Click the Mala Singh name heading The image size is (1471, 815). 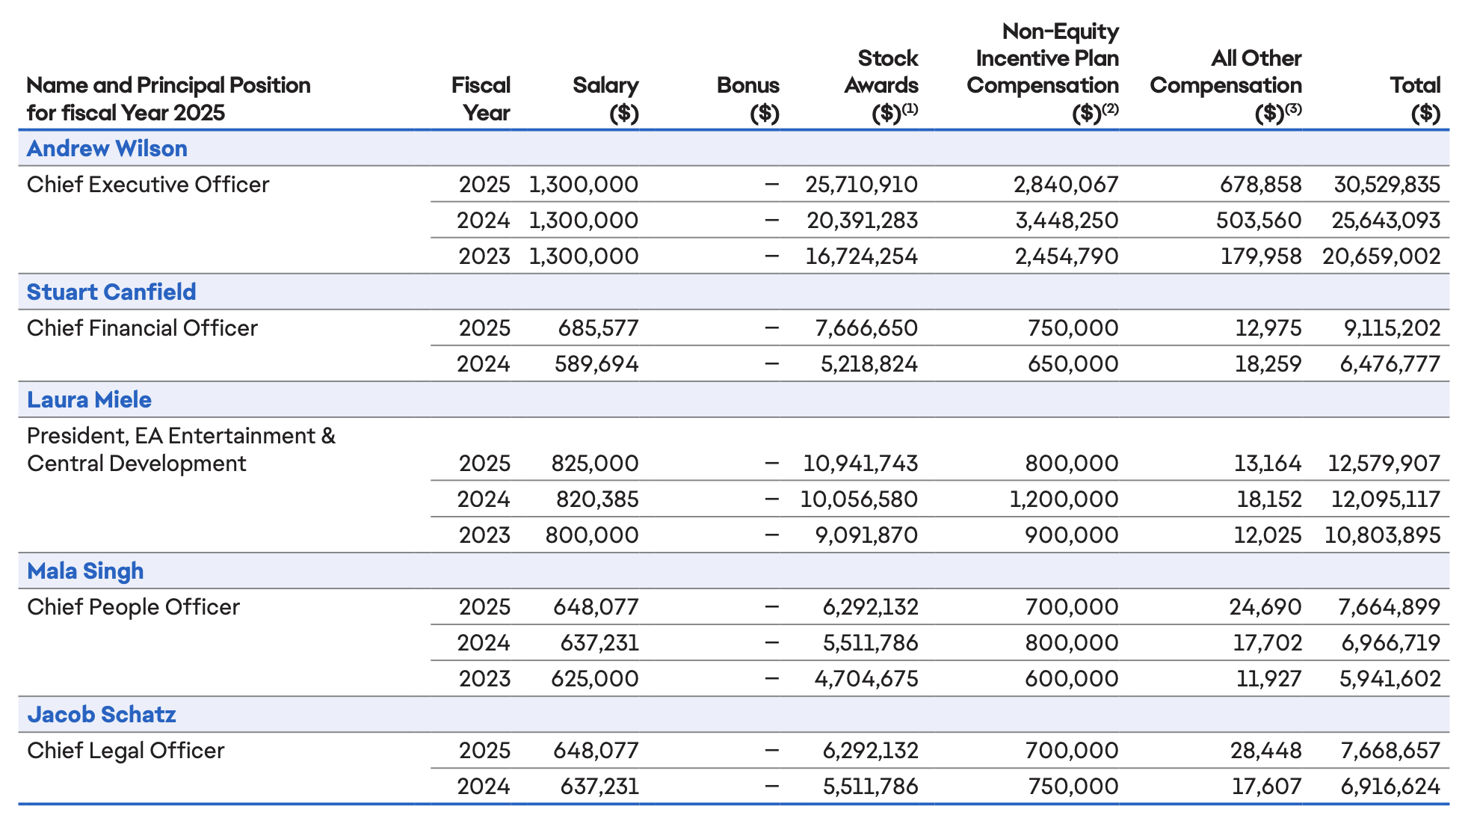pyautogui.click(x=85, y=570)
